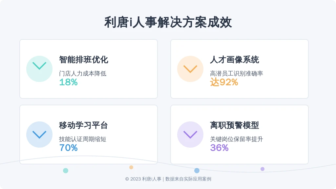
Task: Click the 36% retention figure
Action: click(219, 148)
